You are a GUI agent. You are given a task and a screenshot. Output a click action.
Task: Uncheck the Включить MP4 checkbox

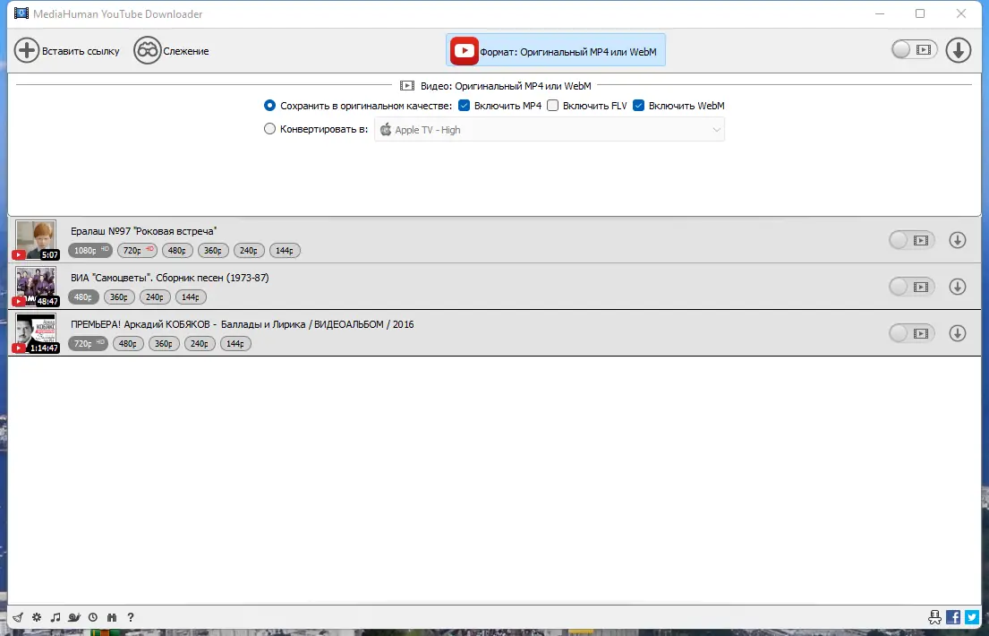click(465, 106)
